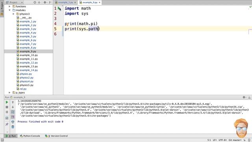
Task: Open example_5.py in the project tree
Action: 26,36
